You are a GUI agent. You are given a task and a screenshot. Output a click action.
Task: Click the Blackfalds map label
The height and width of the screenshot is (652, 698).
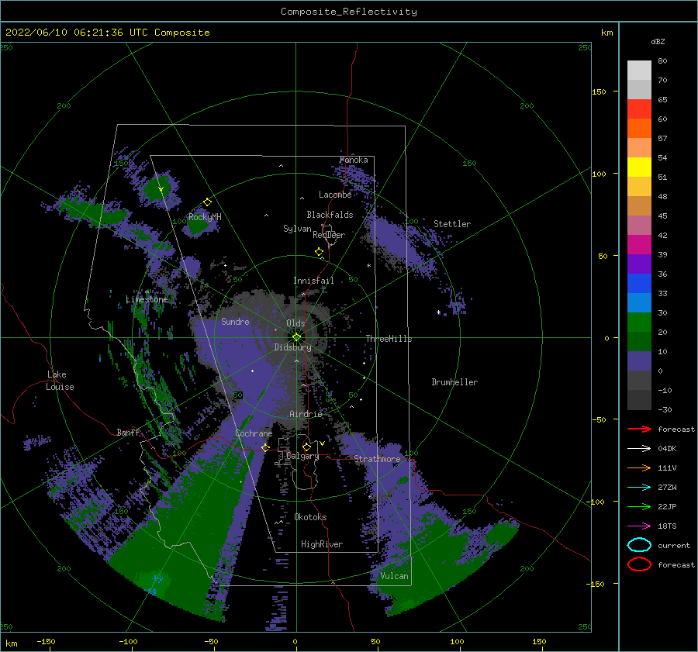[x=330, y=215]
